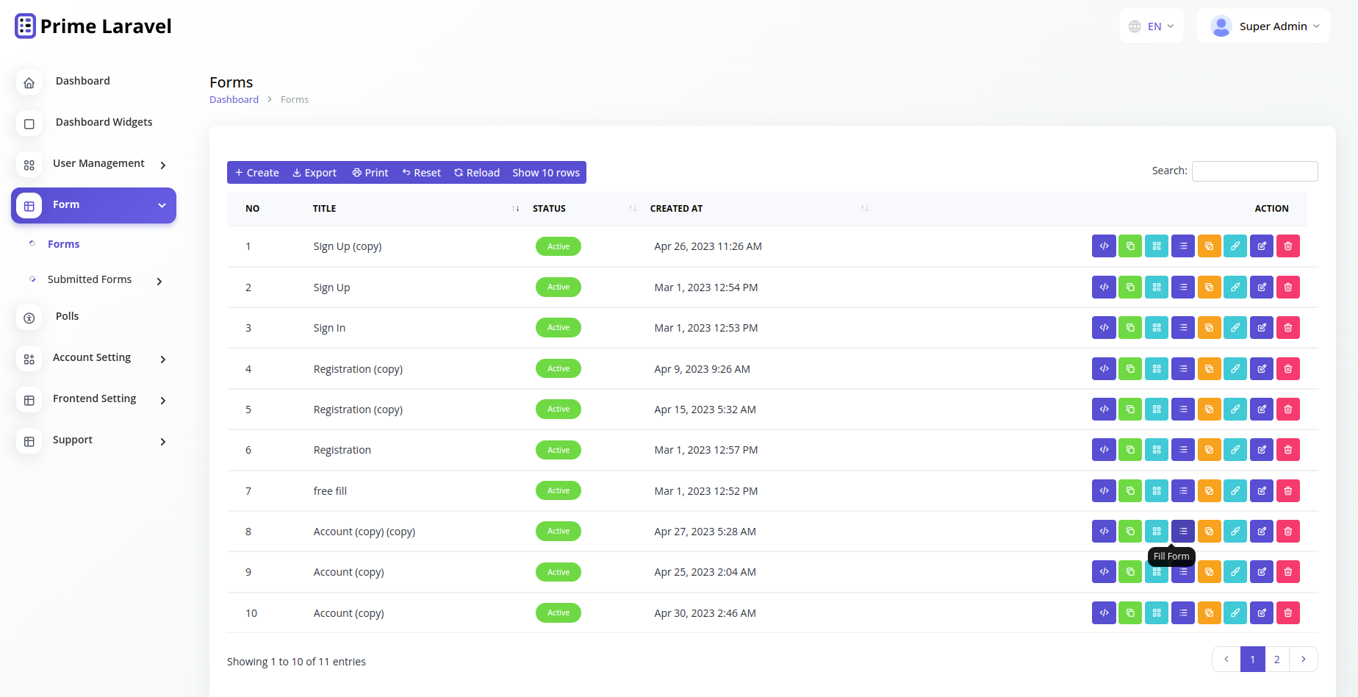Open the EN language dropdown
The width and height of the screenshot is (1358, 697).
click(x=1151, y=26)
